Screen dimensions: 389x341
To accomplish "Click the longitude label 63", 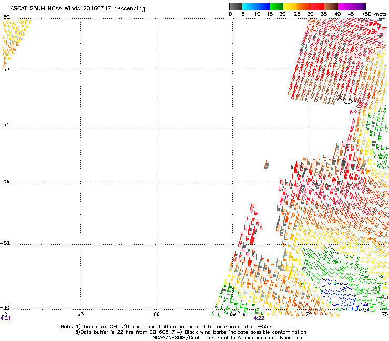I will pyautogui.click(x=80, y=314).
